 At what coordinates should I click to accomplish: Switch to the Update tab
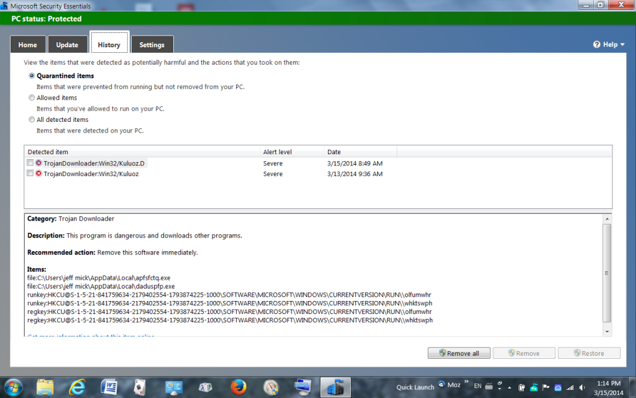tap(67, 45)
